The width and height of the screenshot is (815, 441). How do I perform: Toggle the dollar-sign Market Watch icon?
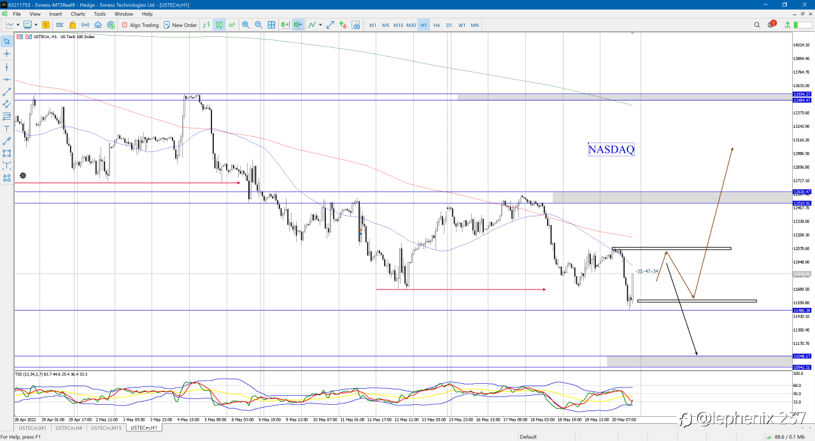[x=46, y=25]
